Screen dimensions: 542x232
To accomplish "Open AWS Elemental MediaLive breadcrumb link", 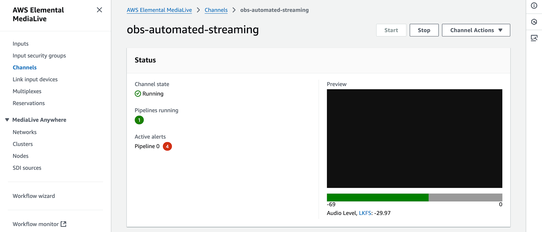I will 159,10.
